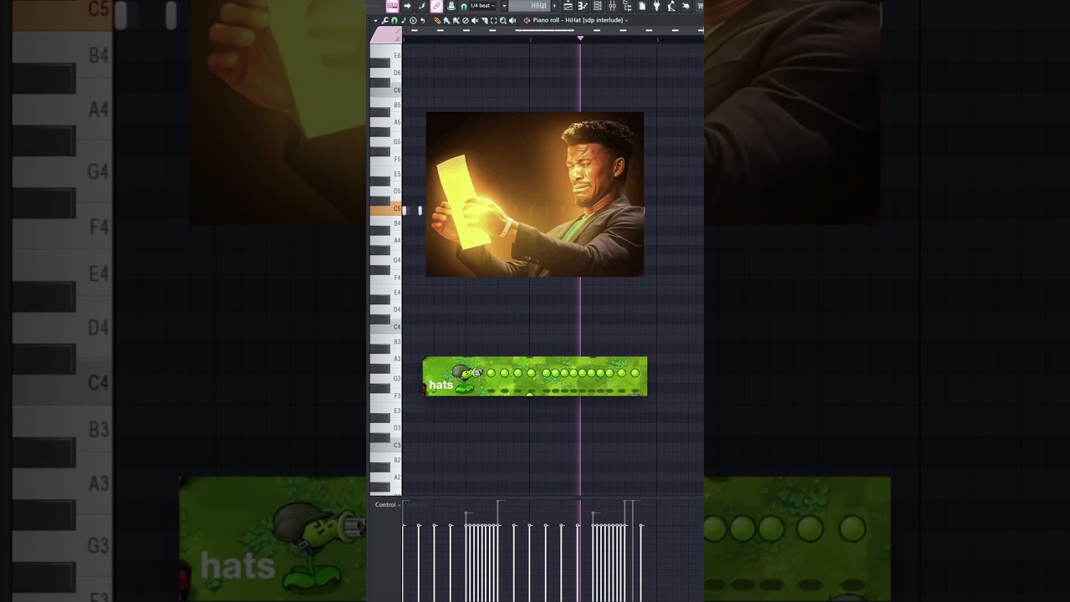Click the pink playhead marker on the ruler
The image size is (1070, 602).
click(580, 38)
